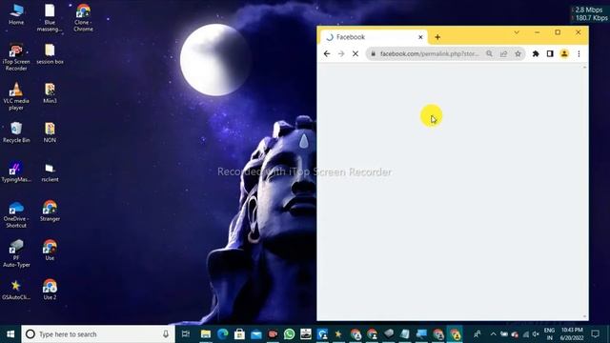Open File Explorer from taskbar
This screenshot has height=343, width=610.
tap(206, 334)
